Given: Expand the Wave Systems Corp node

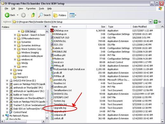Looking at the screenshot, I should pos(15,49).
